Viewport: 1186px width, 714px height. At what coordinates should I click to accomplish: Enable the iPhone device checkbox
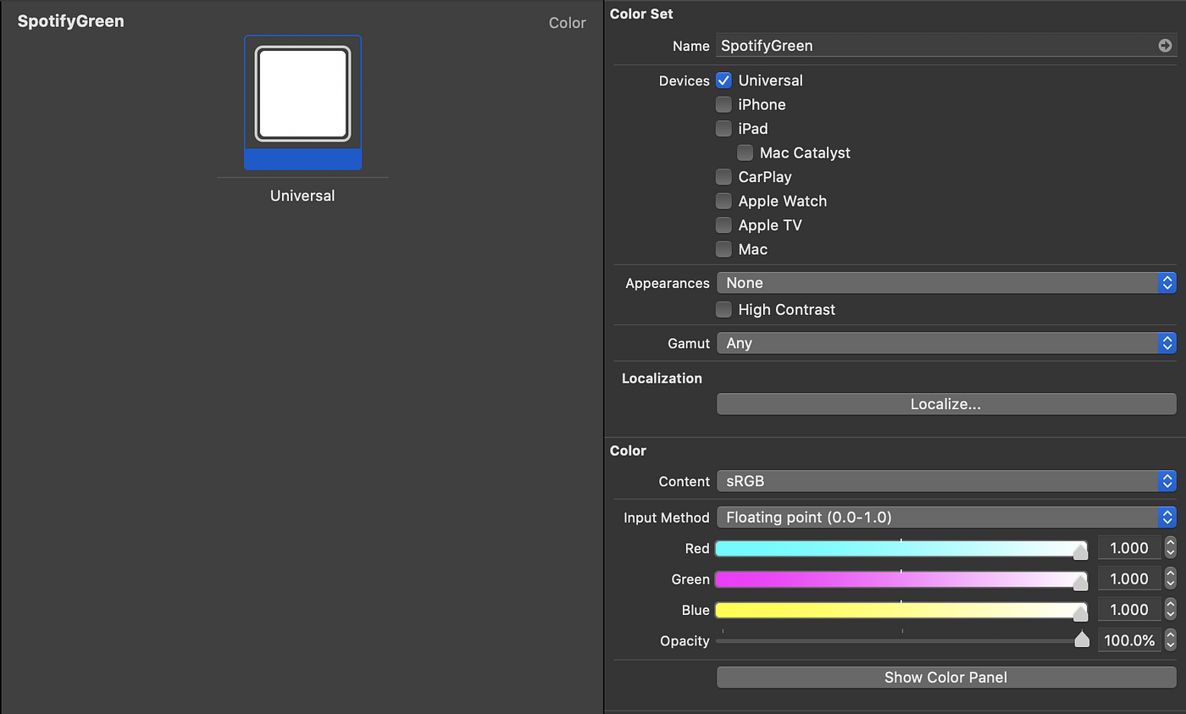[x=724, y=104]
